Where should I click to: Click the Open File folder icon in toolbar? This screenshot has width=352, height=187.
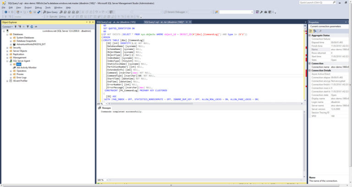tap(31, 12)
